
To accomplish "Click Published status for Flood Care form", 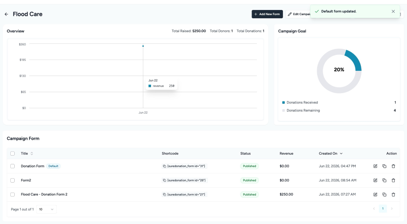I will click(250, 195).
